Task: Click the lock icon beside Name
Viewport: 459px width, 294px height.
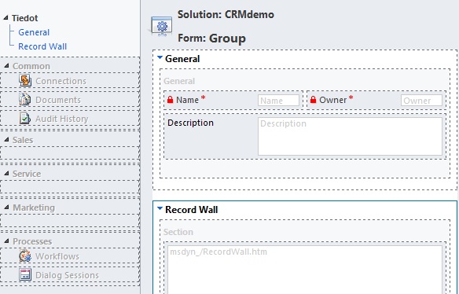Action: click(x=170, y=100)
